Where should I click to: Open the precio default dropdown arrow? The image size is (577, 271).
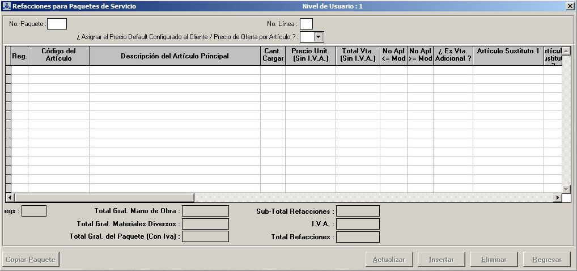[318, 37]
